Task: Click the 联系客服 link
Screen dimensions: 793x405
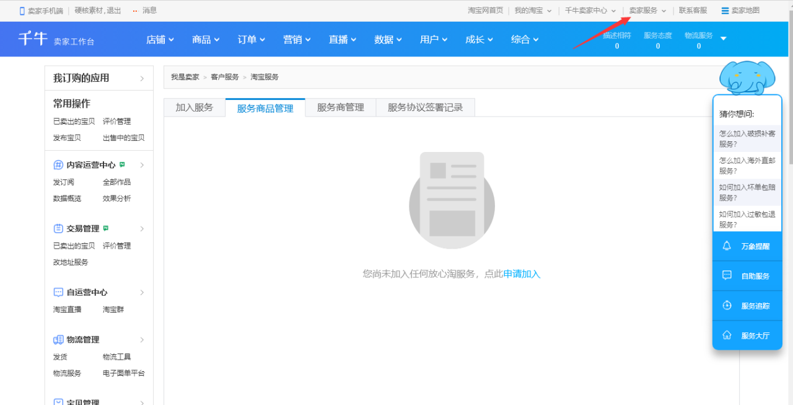Action: point(693,11)
